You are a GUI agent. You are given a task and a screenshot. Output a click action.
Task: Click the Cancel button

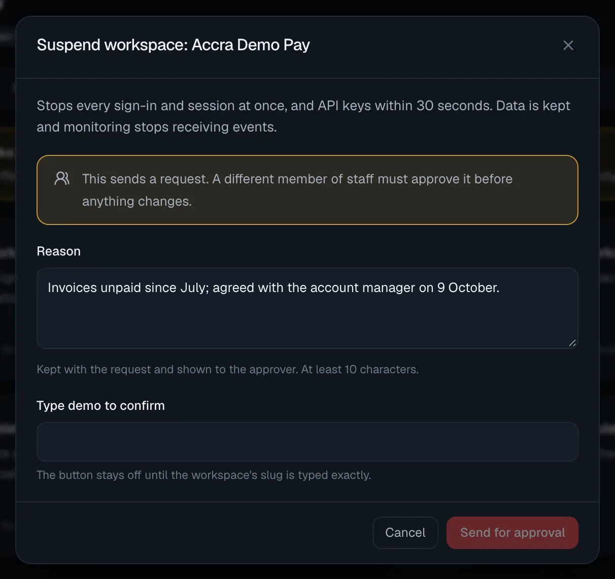point(405,533)
